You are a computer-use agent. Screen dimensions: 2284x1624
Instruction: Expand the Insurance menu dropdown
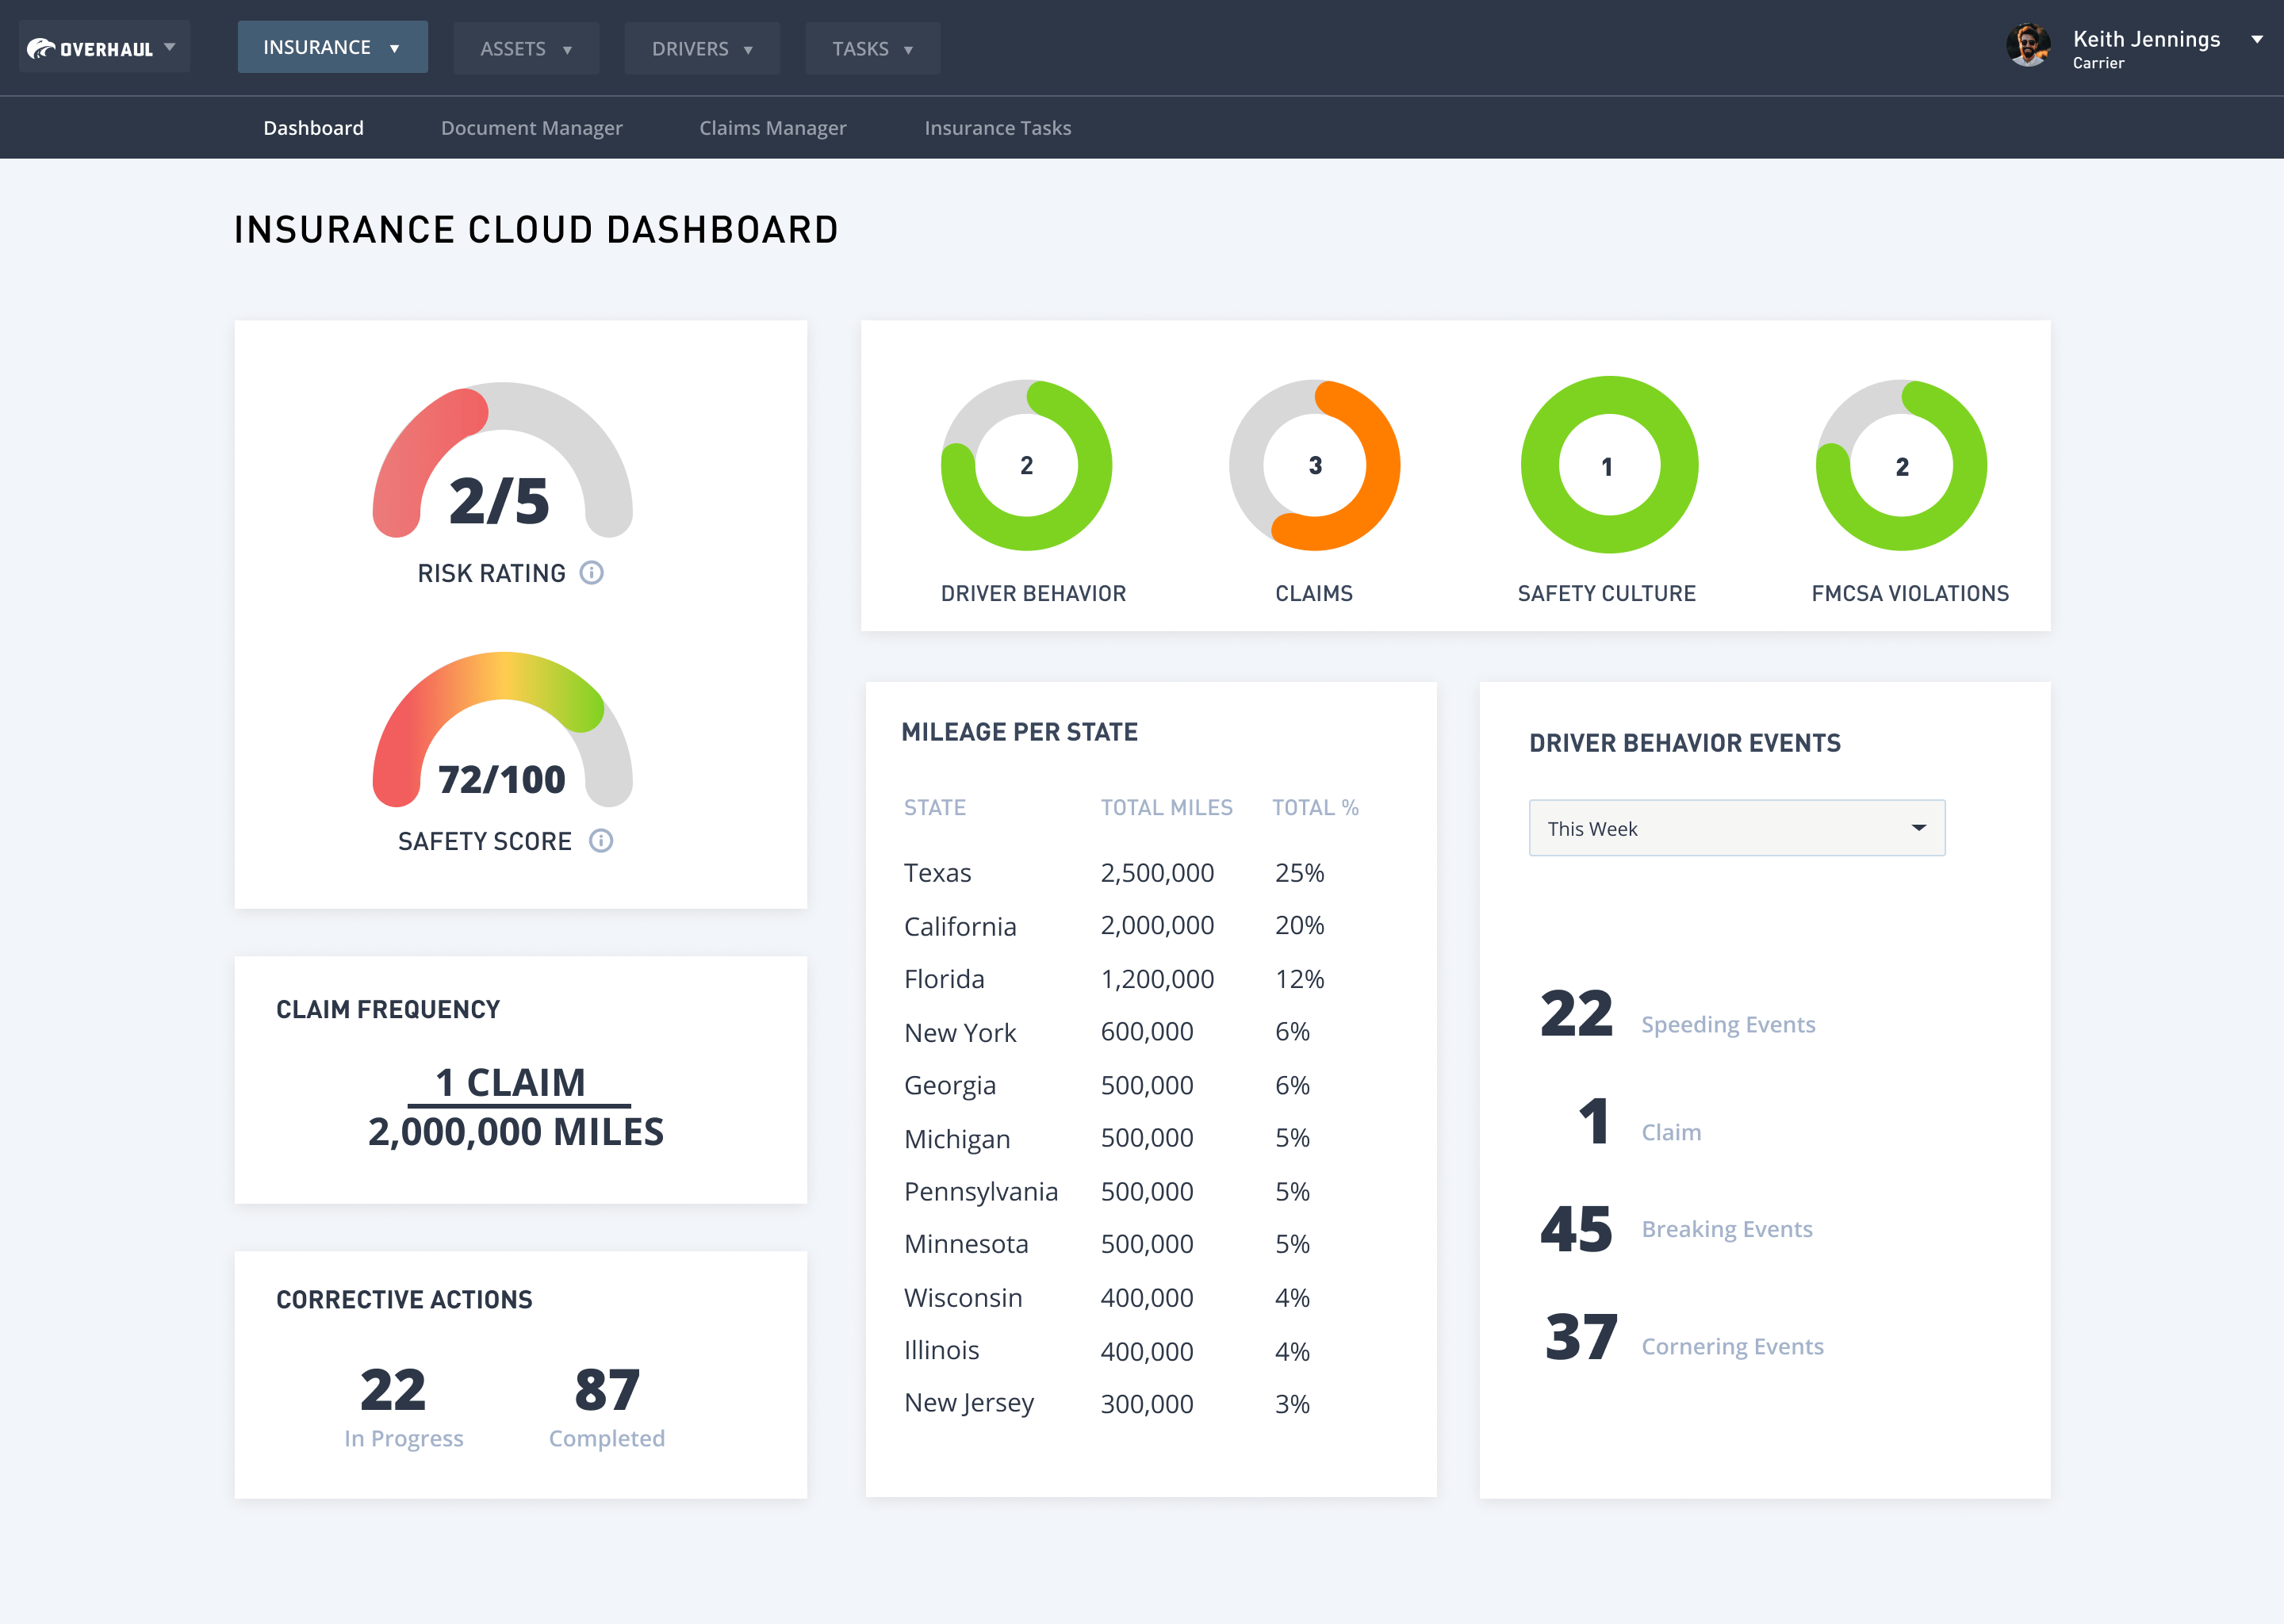(x=332, y=47)
